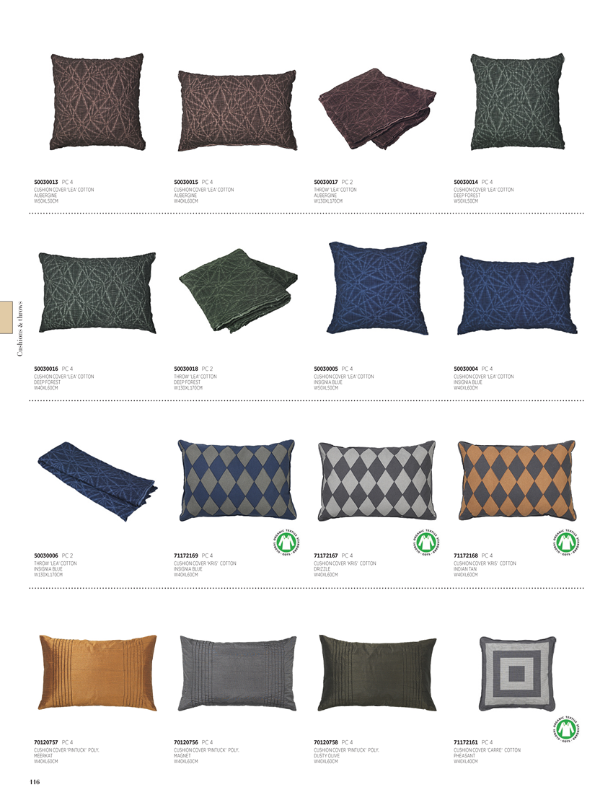The width and height of the screenshot is (613, 800).
Task: Select the Meerkat Pintuck cushion image
Action: 97,673
